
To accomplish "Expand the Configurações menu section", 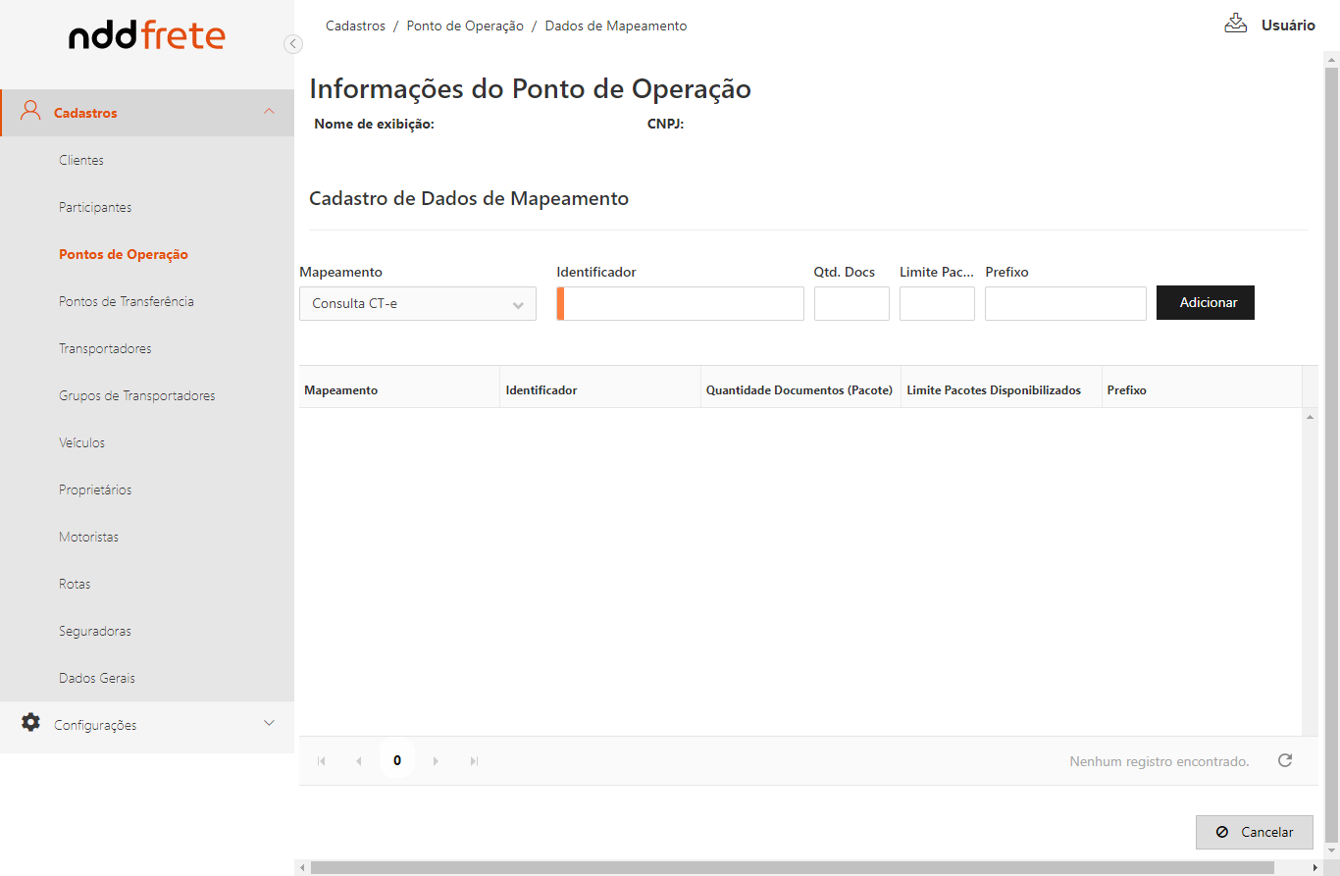I will 269,724.
